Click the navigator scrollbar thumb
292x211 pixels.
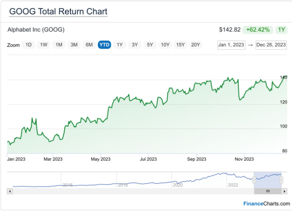(x=267, y=191)
